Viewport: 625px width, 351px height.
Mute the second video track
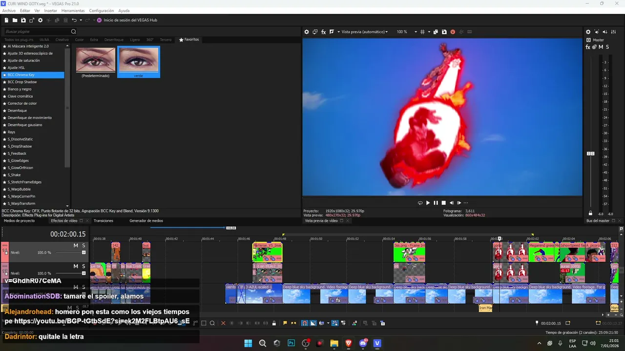point(76,266)
